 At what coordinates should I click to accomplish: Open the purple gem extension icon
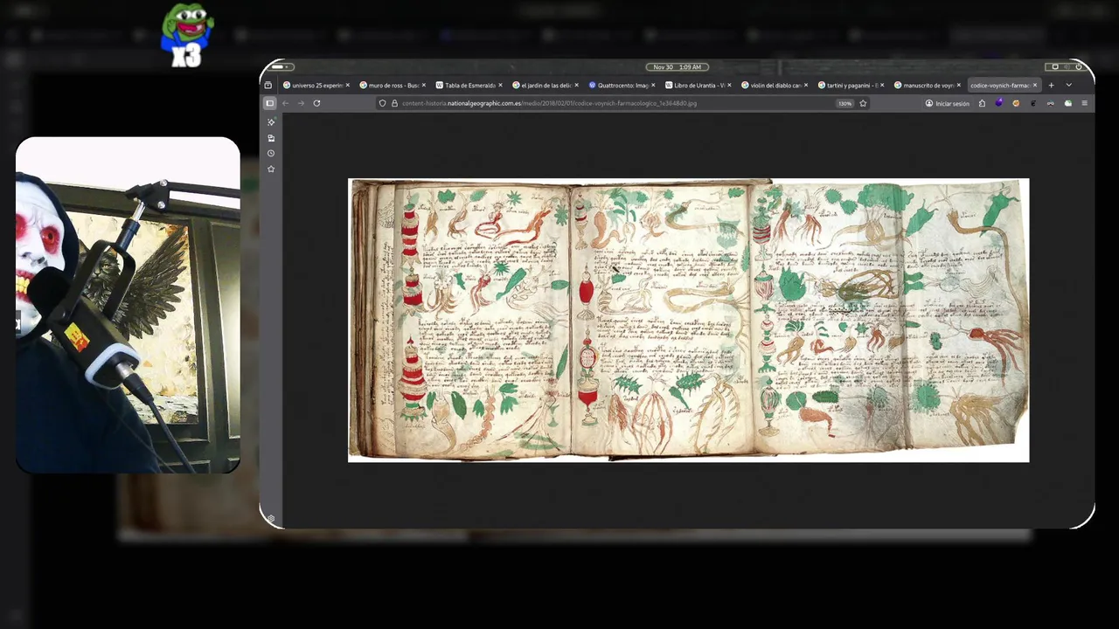tap(999, 103)
